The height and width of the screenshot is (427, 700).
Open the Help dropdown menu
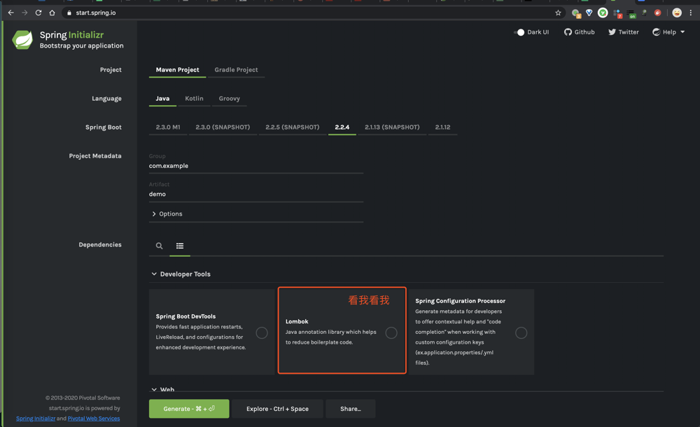pos(668,32)
